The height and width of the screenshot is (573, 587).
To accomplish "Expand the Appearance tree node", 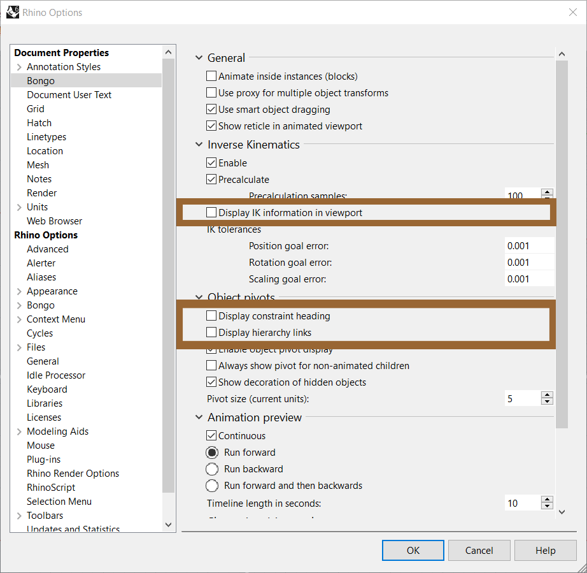I will [19, 291].
